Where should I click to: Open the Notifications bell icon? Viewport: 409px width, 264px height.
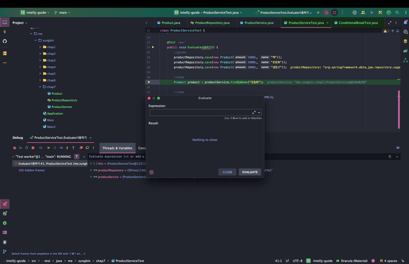(x=405, y=22)
